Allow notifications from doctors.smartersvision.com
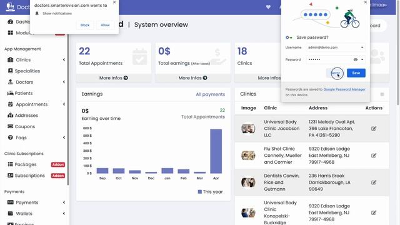 (x=105, y=25)
